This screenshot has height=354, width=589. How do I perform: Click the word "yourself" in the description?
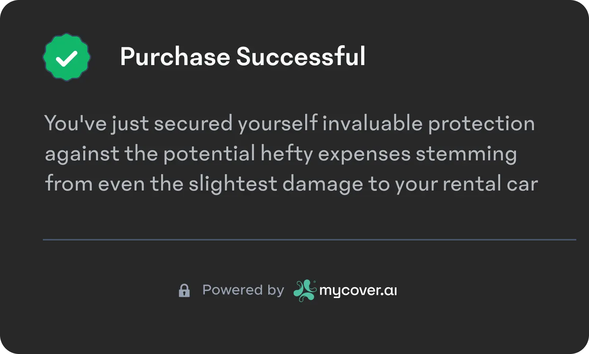[277, 123]
